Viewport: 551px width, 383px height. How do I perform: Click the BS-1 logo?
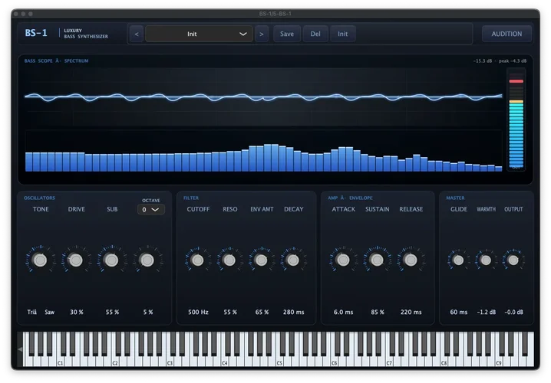coord(36,33)
